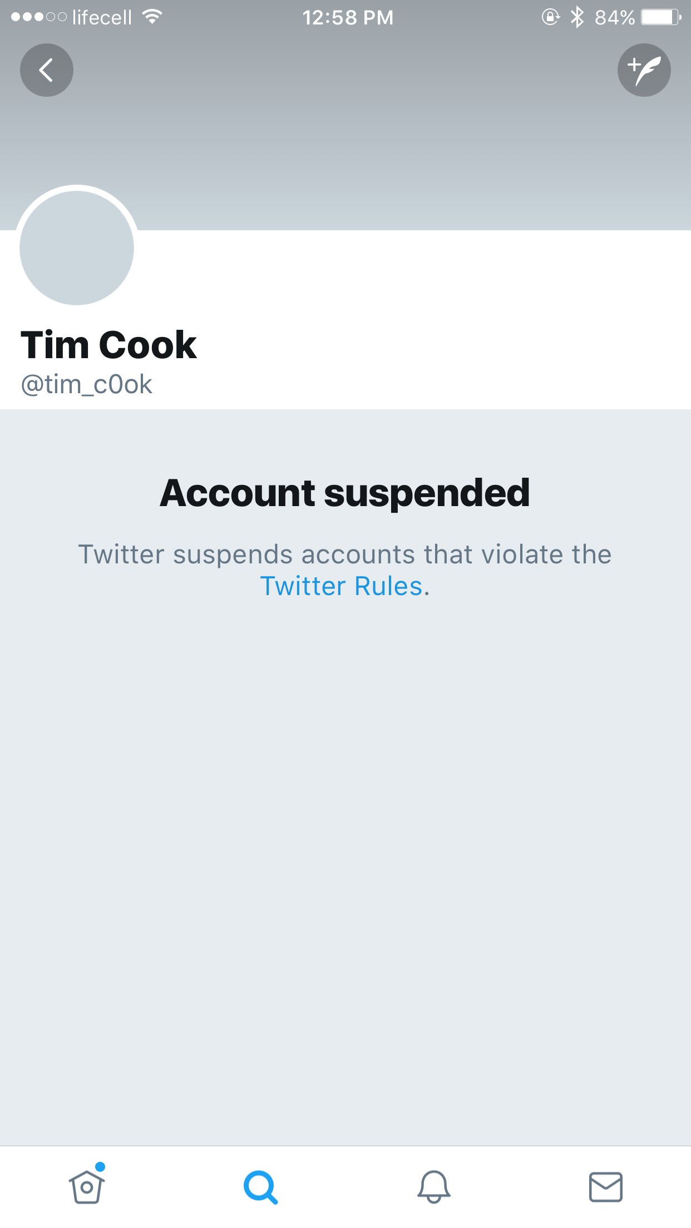Tap the 84% battery percentage

(615, 18)
